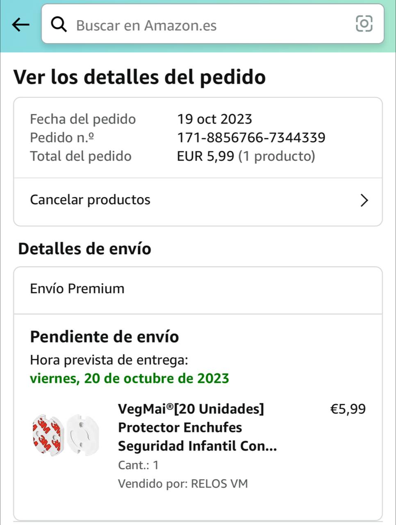Viewport: 396px width, 525px height.
Task: Open the camera lens scan icon
Action: coord(364,23)
